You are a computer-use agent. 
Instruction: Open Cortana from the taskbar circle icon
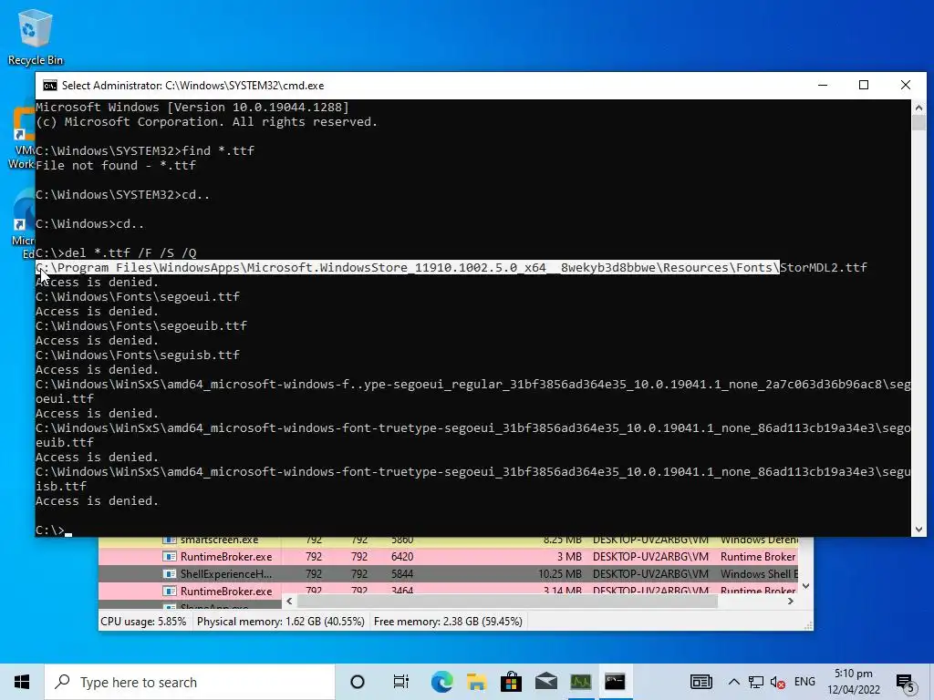pos(358,682)
